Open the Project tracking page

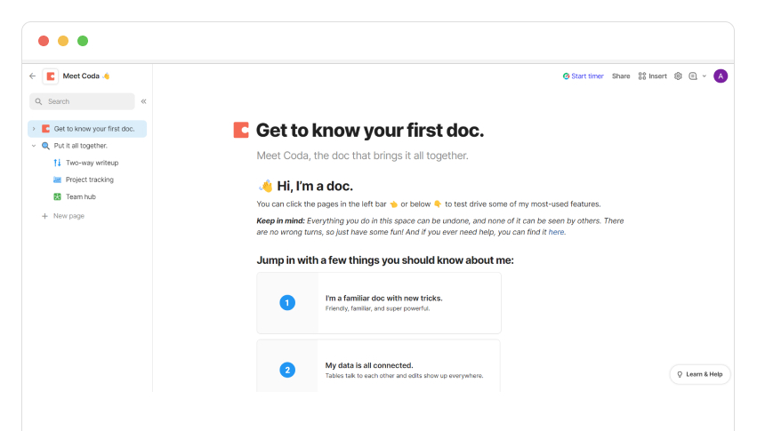point(90,180)
